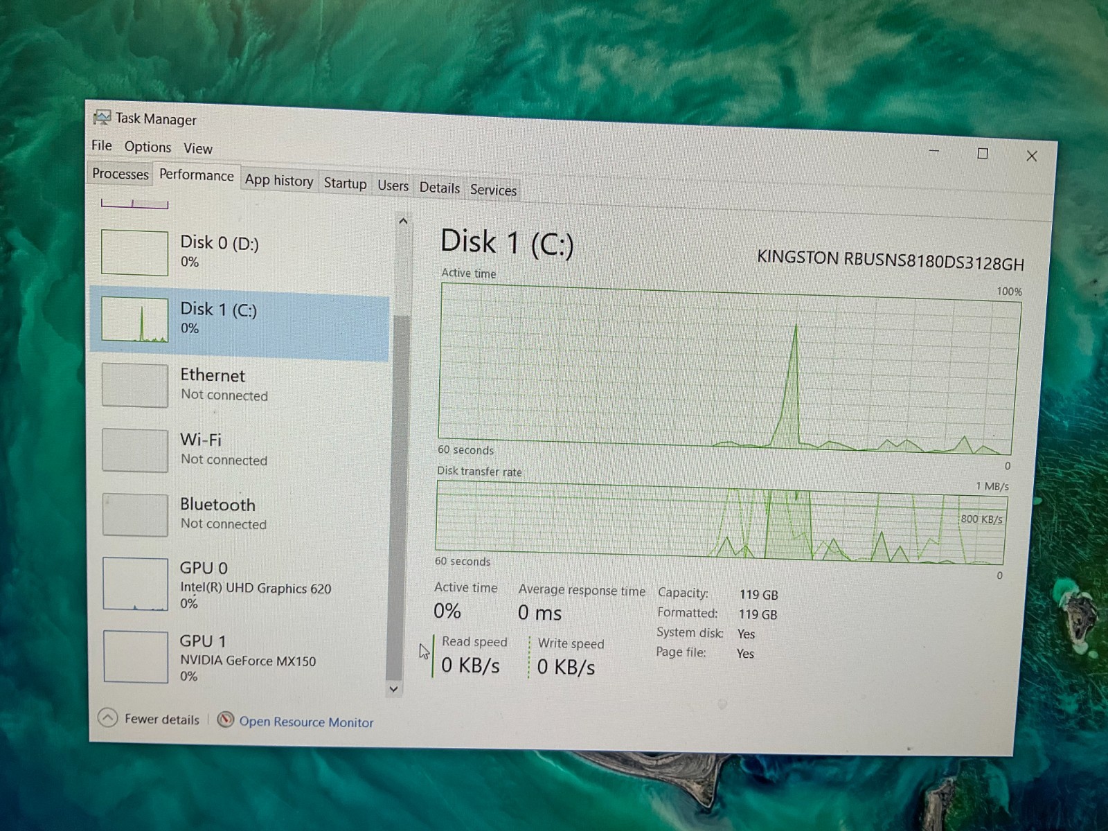Click the sidebar scrollbar thumb
This screenshot has width=1108, height=831.
point(397,497)
